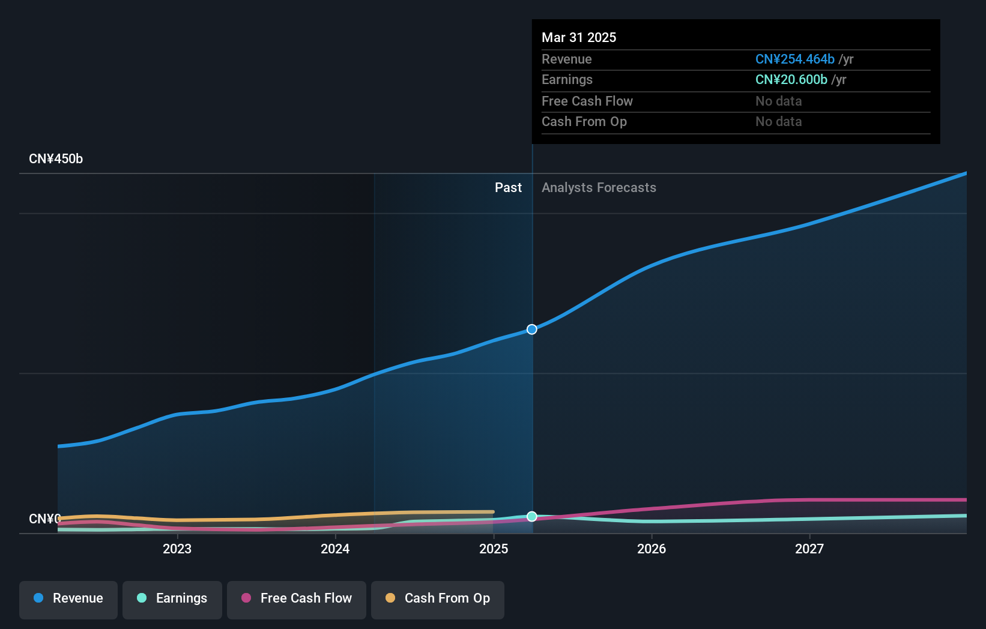986x629 pixels.
Task: Select the earnings data point marker on chart
Action: (x=532, y=516)
